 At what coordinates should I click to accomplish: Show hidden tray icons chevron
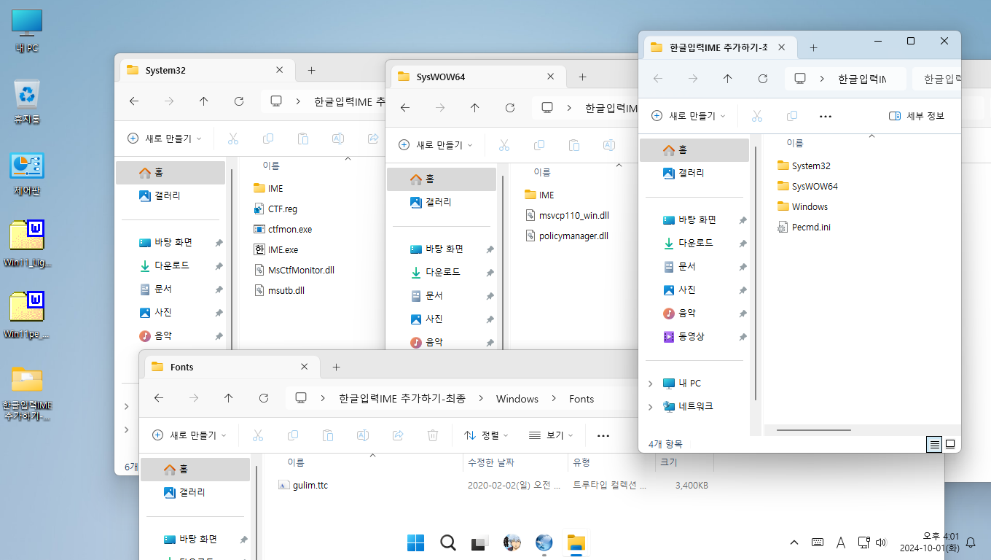[x=794, y=542]
